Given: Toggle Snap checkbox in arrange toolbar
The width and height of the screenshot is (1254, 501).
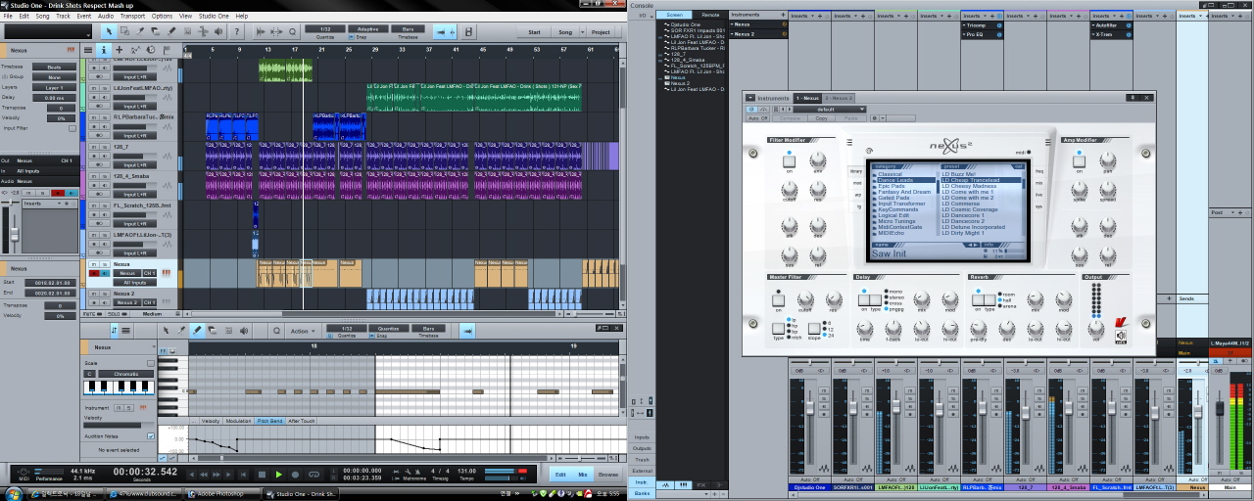Looking at the screenshot, I should [351, 36].
